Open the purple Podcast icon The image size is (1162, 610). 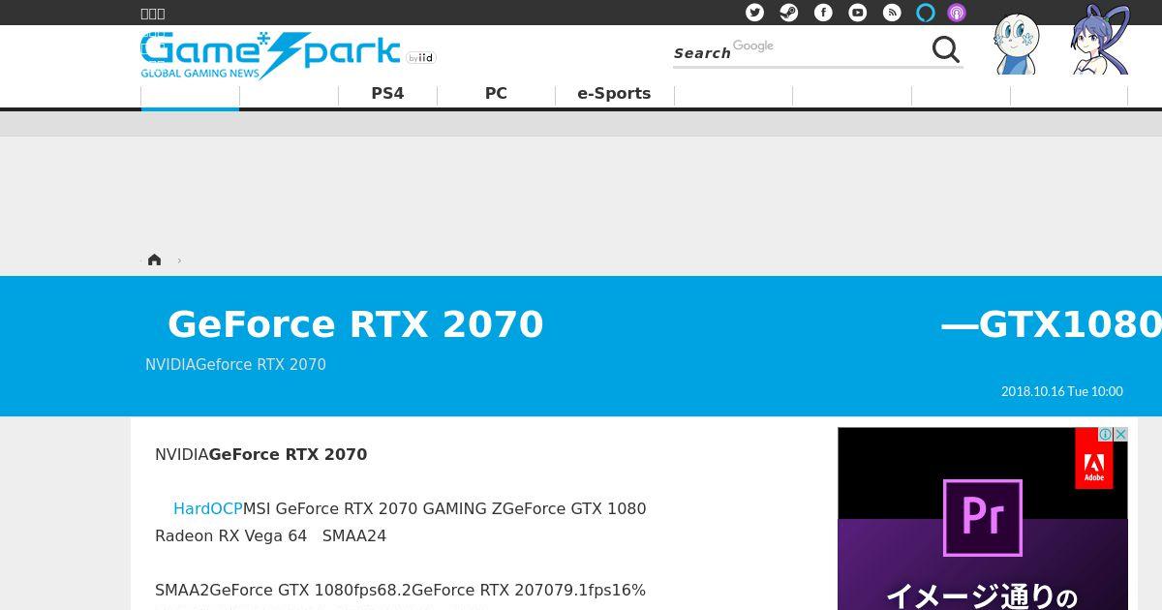pos(957,13)
